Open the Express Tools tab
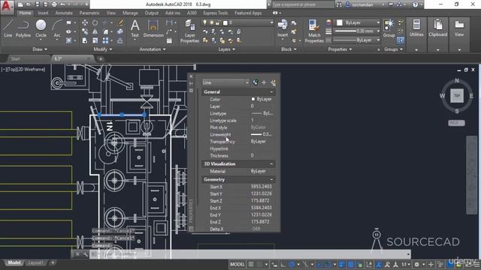Screen dimensions: 481x270 pos(216,13)
